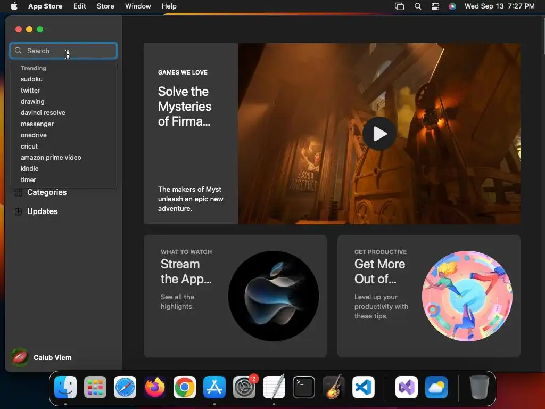Open the Weather app in Dock
This screenshot has width=545, height=409.
[436, 387]
